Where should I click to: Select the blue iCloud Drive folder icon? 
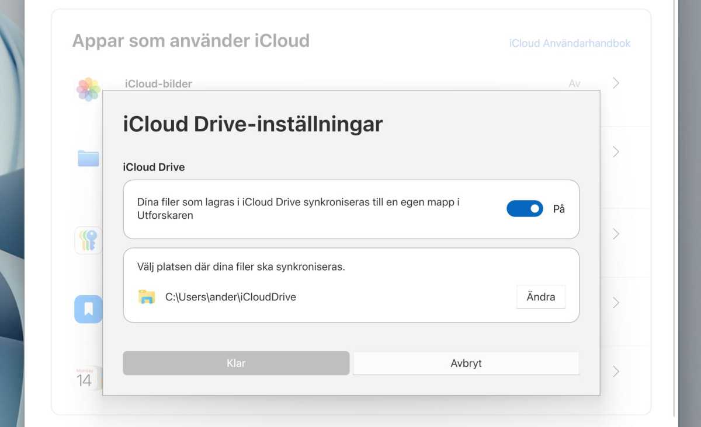coord(87,158)
